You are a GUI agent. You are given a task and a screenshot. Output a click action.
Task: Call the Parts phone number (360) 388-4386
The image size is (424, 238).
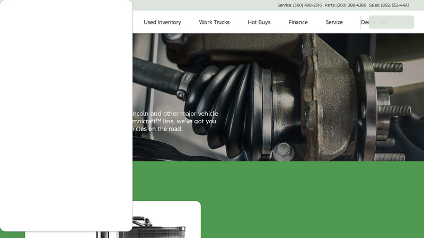point(351,5)
